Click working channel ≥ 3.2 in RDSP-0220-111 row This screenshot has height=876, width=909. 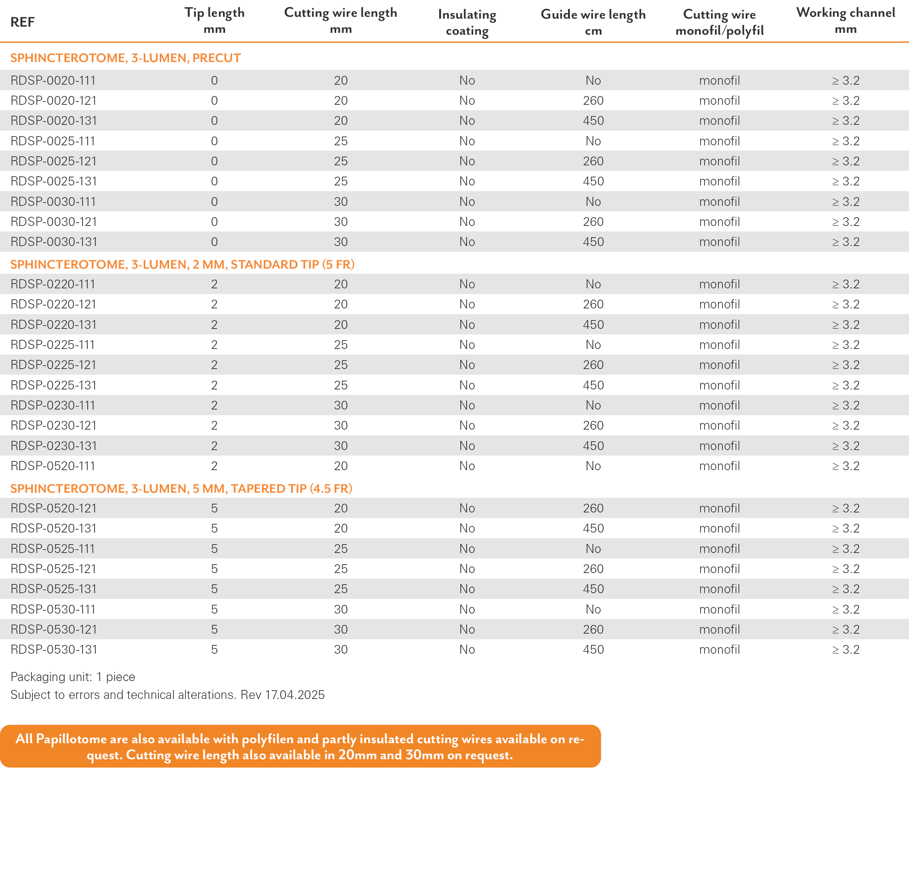[845, 284]
